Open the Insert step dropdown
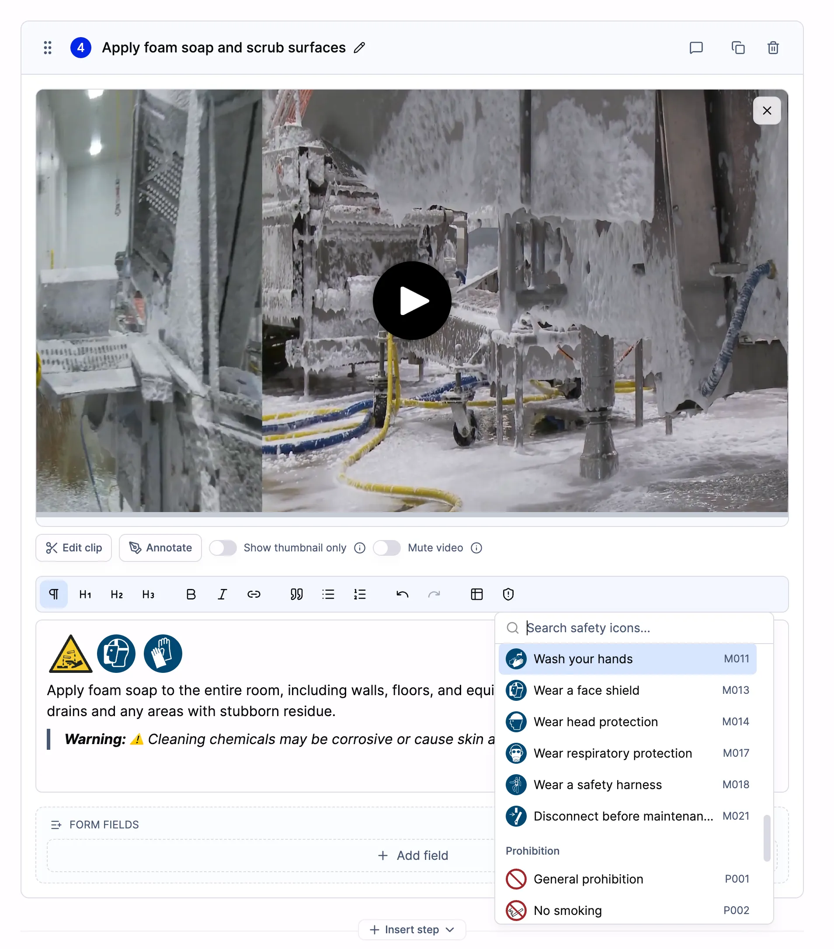834x949 pixels. point(412,929)
